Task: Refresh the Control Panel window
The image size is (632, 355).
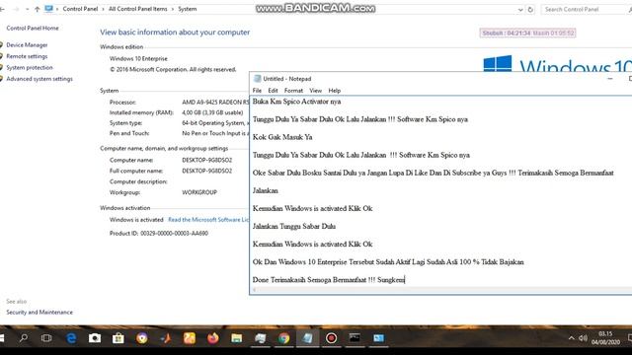Action: coord(530,9)
